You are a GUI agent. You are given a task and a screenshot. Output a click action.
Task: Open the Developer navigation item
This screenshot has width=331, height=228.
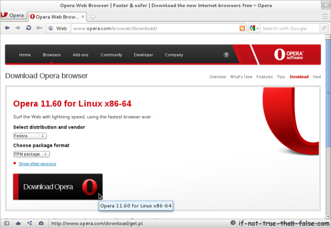(144, 55)
